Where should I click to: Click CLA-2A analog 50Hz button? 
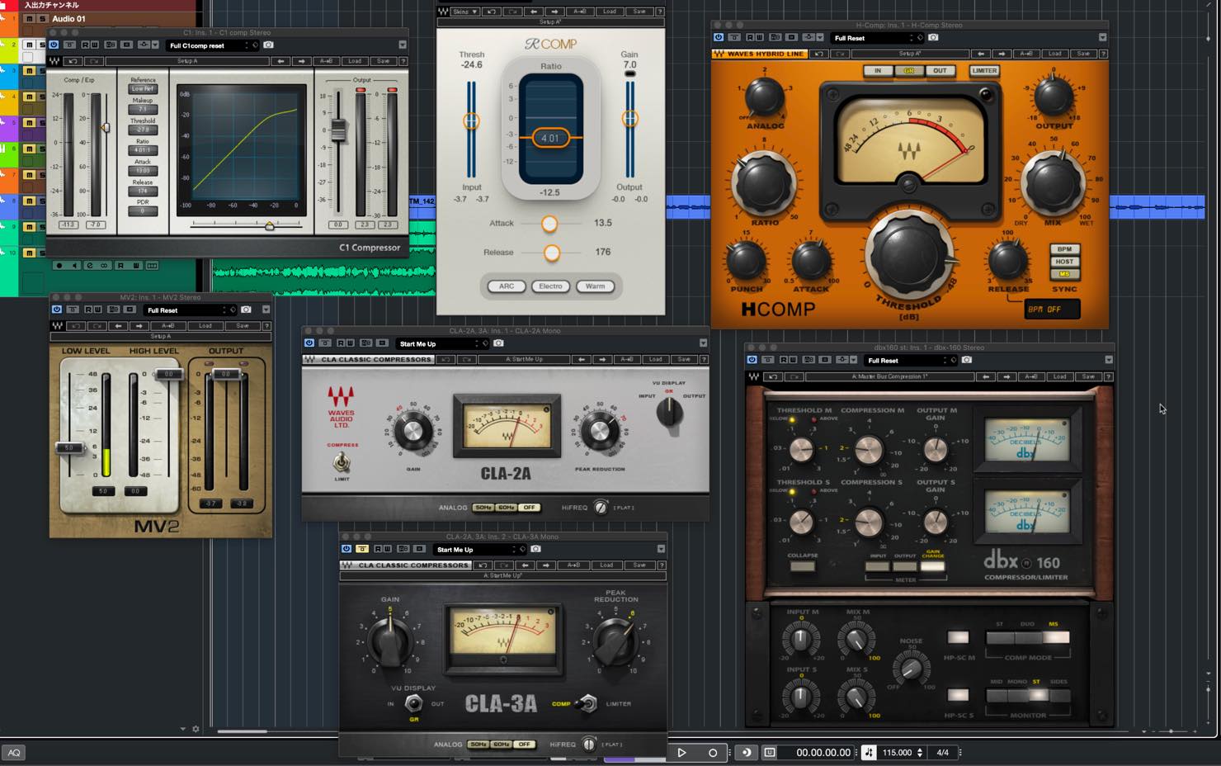pyautogui.click(x=483, y=508)
